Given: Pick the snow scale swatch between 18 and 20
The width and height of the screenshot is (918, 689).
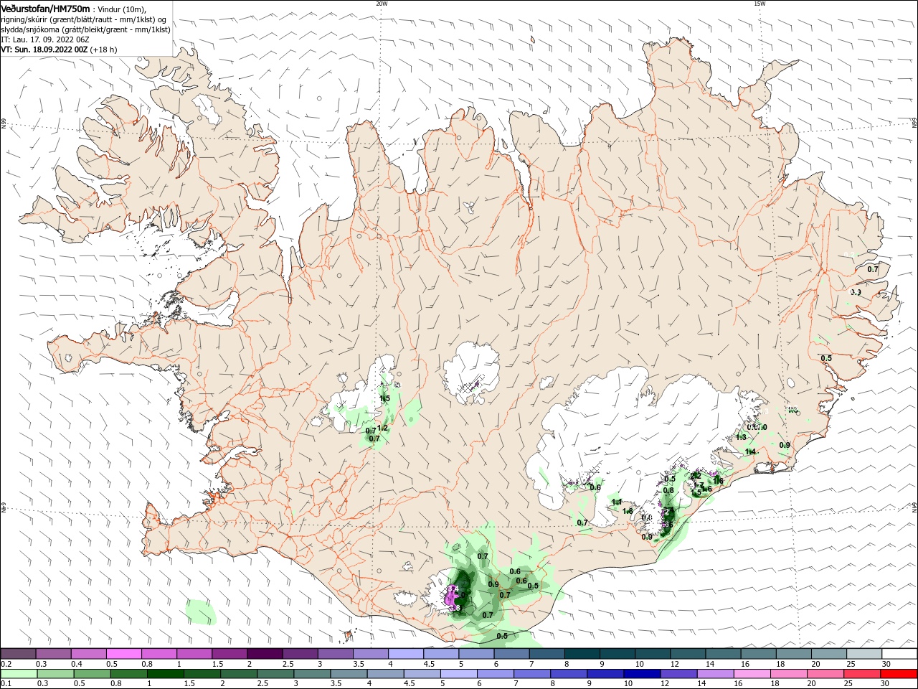Looking at the screenshot, I should click(x=795, y=653).
